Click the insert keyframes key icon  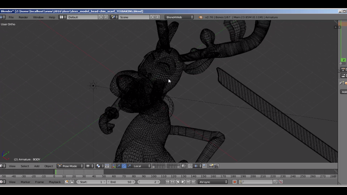[x=275, y=182]
